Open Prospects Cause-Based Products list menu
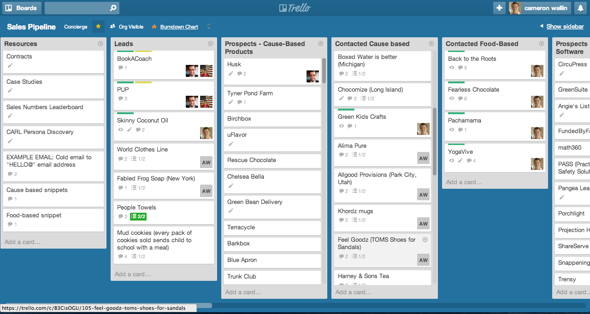 pos(321,44)
